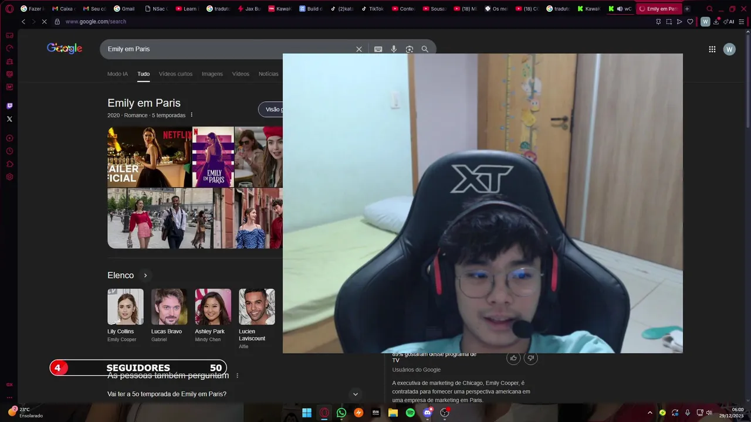This screenshot has width=751, height=422.
Task: Open more options beside 5 temporadas
Action: [191, 115]
